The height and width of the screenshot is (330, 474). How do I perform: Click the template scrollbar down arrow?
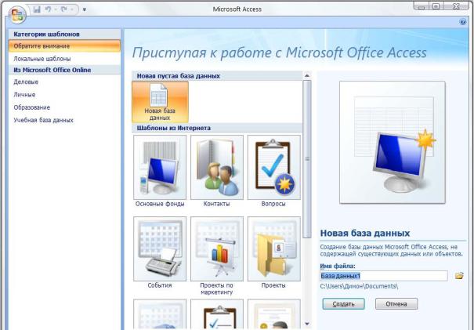point(307,324)
